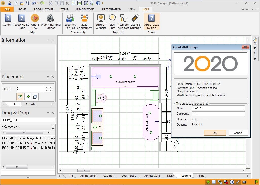Screen dimensions: 260x185
Task: Toggle the green diamond status bar icon
Action: tap(208, 182)
